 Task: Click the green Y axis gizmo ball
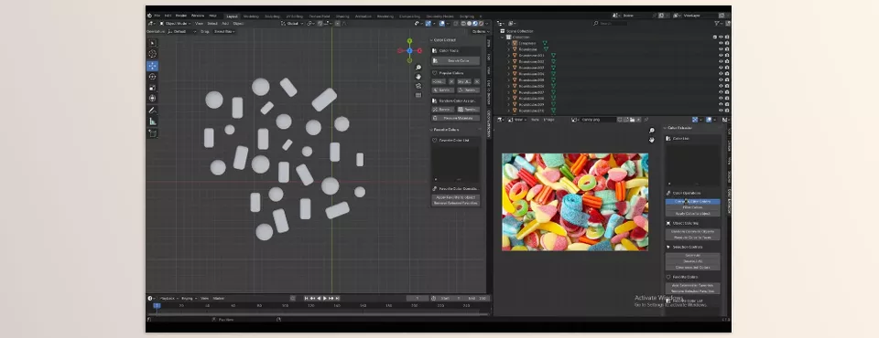(409, 41)
